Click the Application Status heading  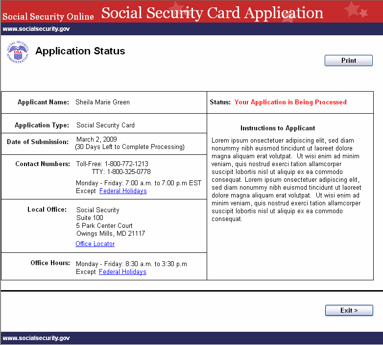pyautogui.click(x=80, y=51)
